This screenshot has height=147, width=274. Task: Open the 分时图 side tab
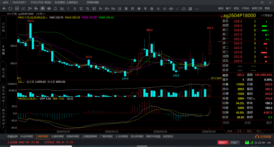click(x=3, y=27)
